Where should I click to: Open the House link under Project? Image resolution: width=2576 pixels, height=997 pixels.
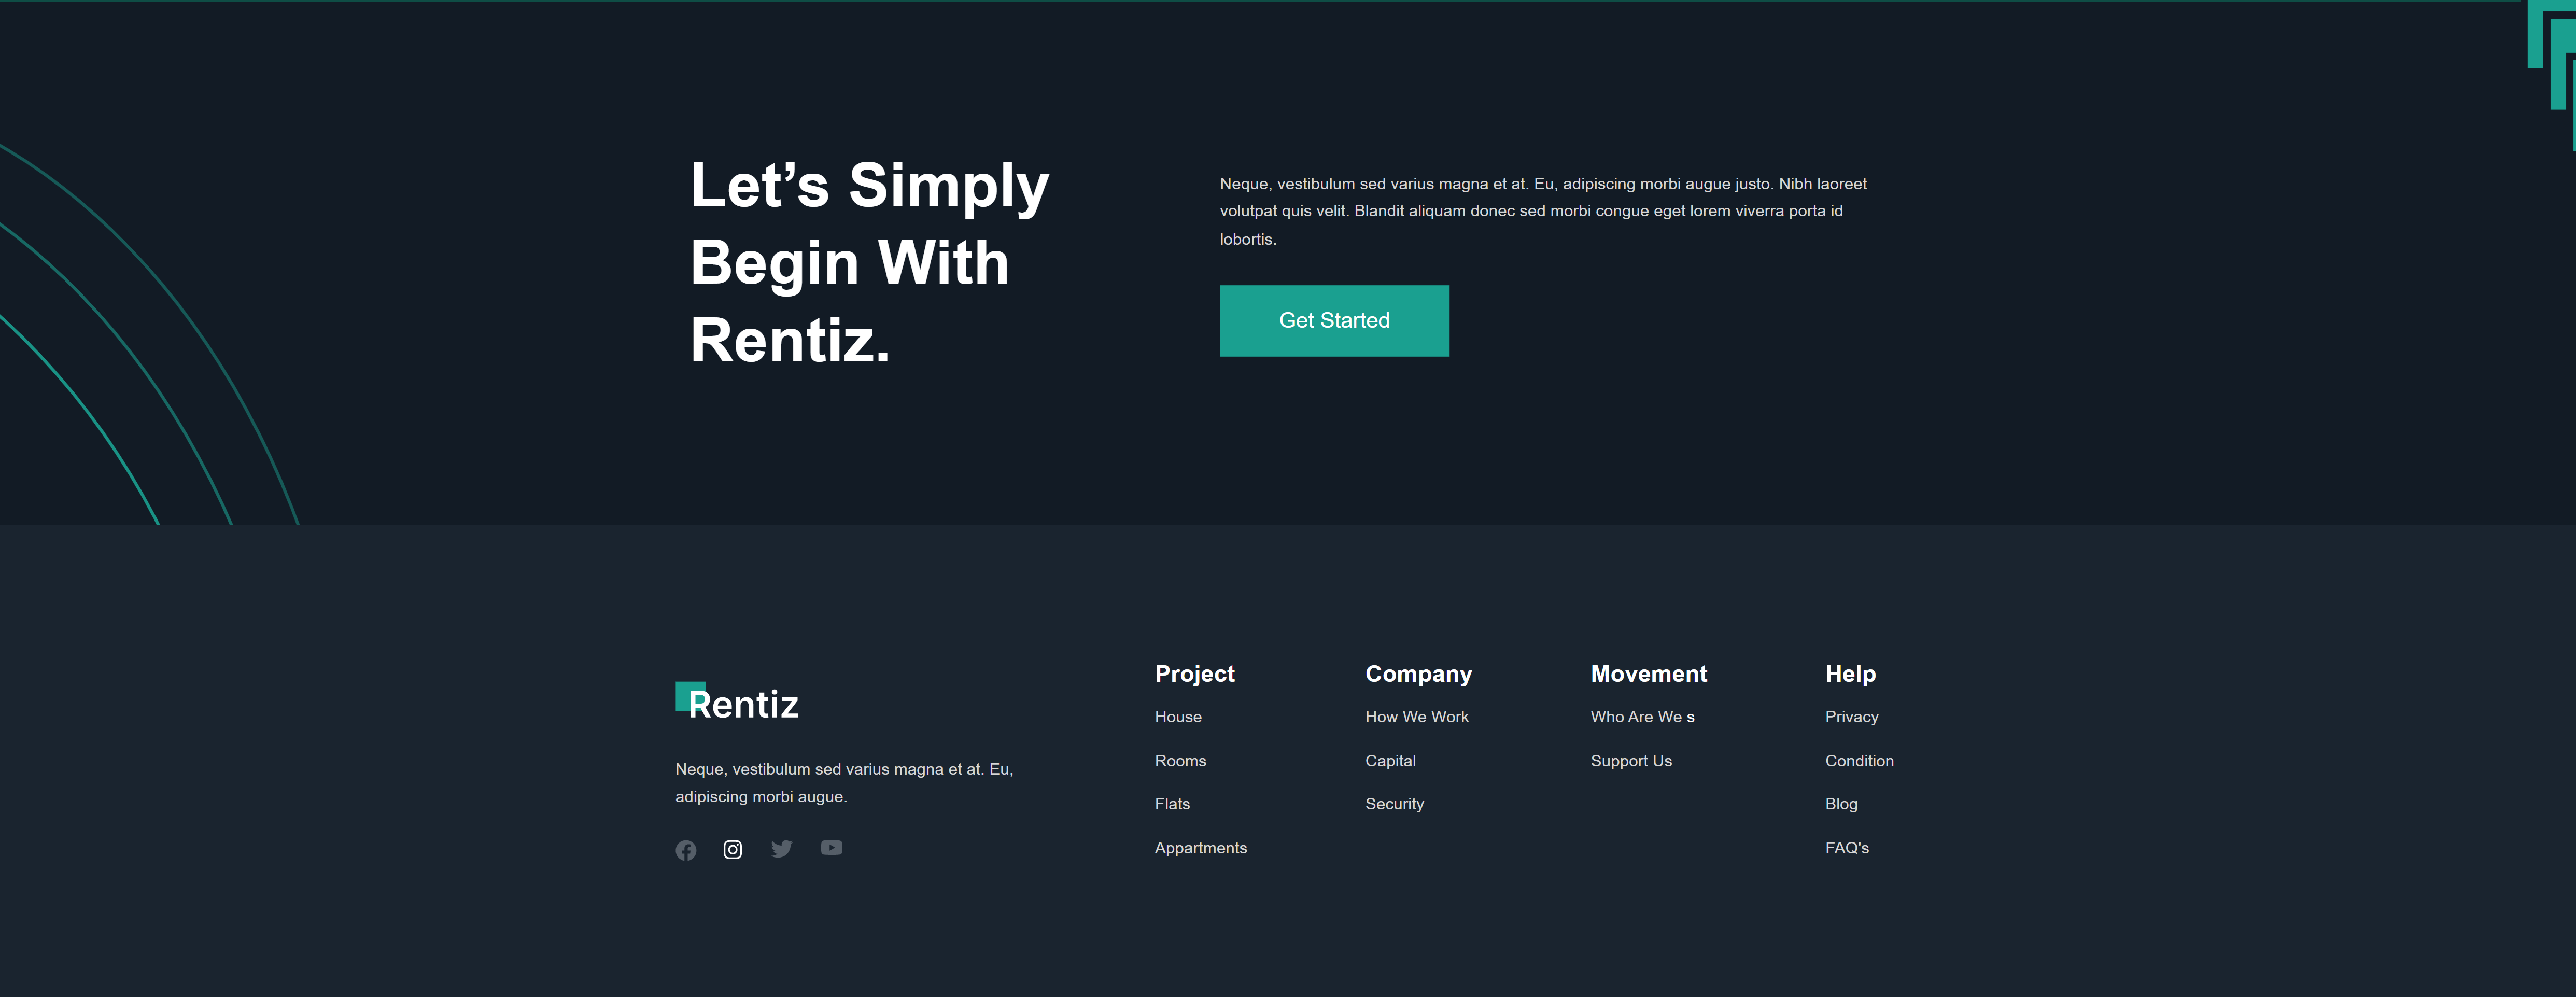(1178, 717)
